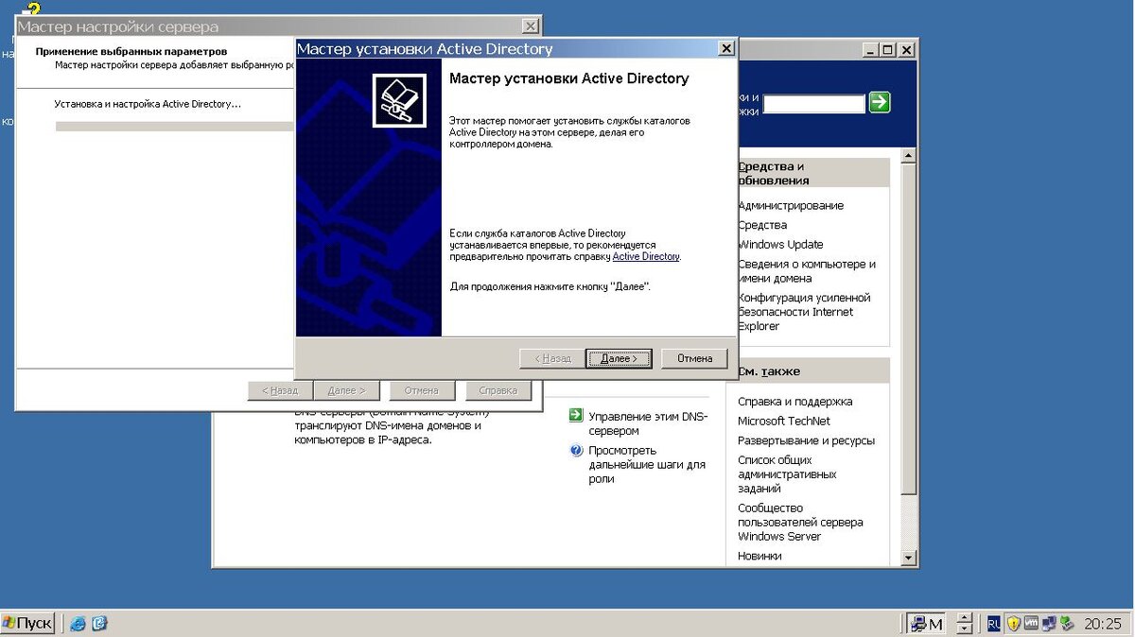1135x637 pixels.
Task: Open the Новинки link
Action: [760, 556]
